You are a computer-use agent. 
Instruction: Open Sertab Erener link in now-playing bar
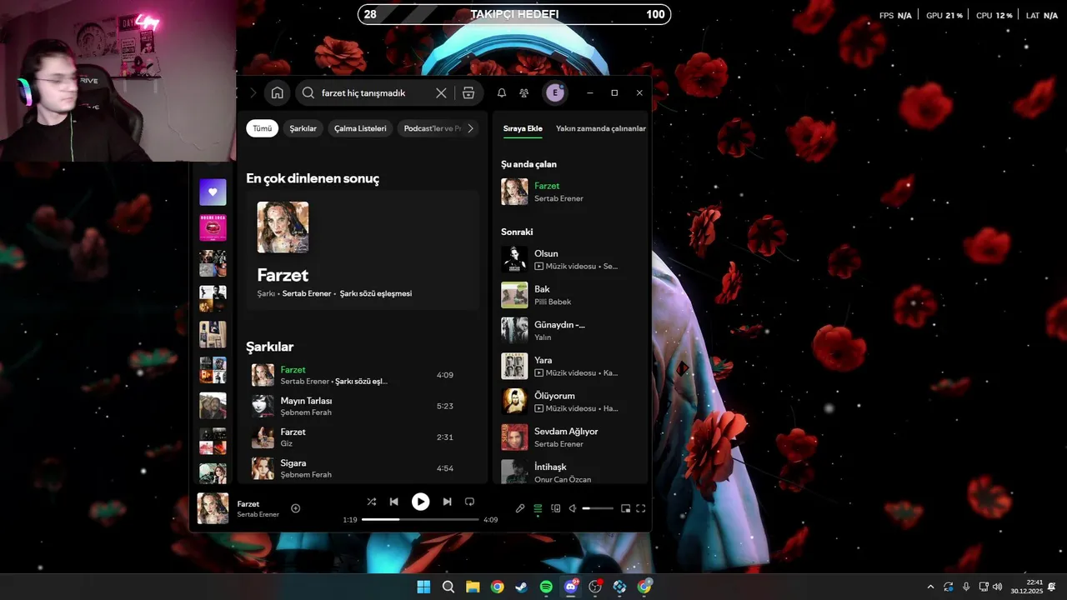258,514
